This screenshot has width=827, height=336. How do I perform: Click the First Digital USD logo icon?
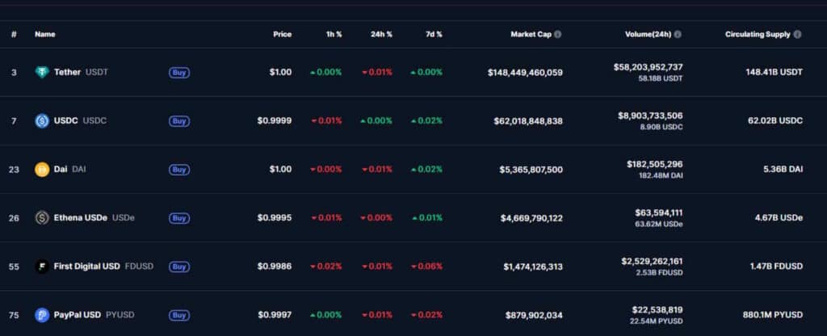coord(42,267)
